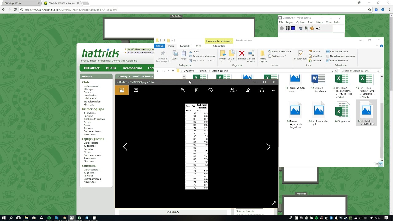Image resolution: width=393 pixels, height=221 pixels.
Task: Open recent locations dropdown beside forward arrow
Action: click(x=169, y=71)
